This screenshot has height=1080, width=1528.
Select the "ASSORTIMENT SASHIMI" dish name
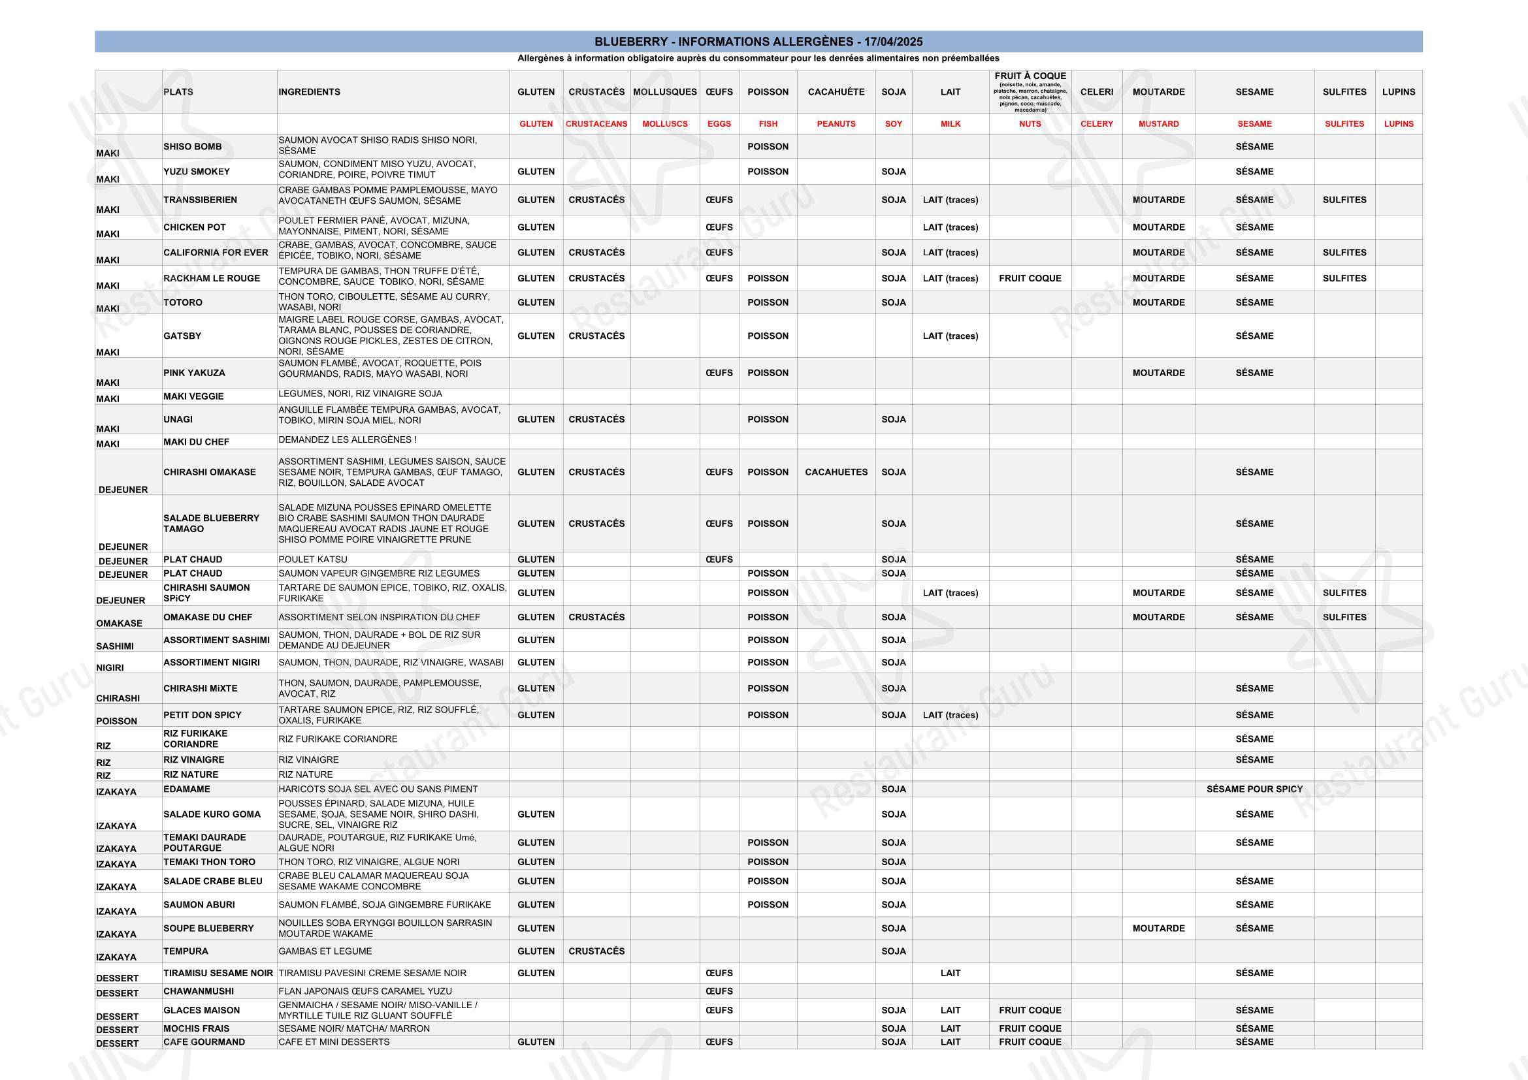pos(217,641)
